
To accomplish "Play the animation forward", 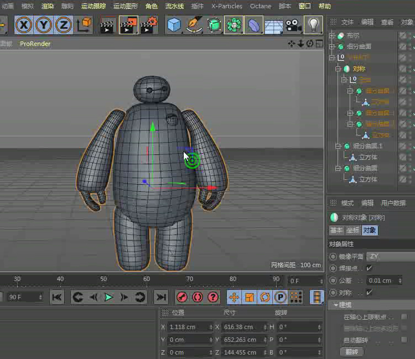I will click(x=108, y=298).
